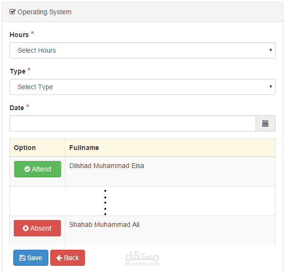Click the mostaql watermark logo
285x272 pixels.
[x=142, y=258]
